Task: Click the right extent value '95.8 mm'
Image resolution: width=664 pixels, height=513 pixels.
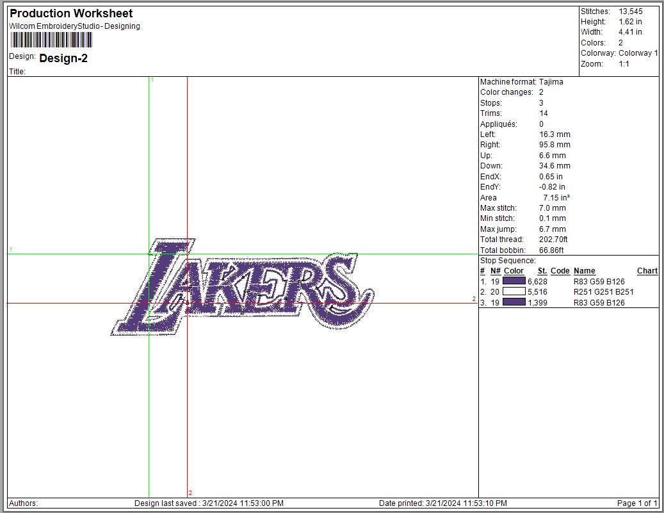Action: pos(555,145)
